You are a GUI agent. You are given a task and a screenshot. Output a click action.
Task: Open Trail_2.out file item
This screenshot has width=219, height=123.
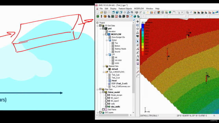coord(116,78)
